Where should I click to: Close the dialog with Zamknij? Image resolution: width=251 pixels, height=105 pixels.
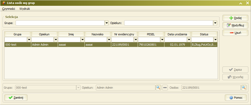[16, 98]
